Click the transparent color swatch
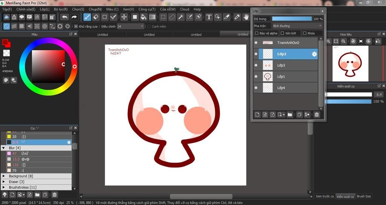 6,53
